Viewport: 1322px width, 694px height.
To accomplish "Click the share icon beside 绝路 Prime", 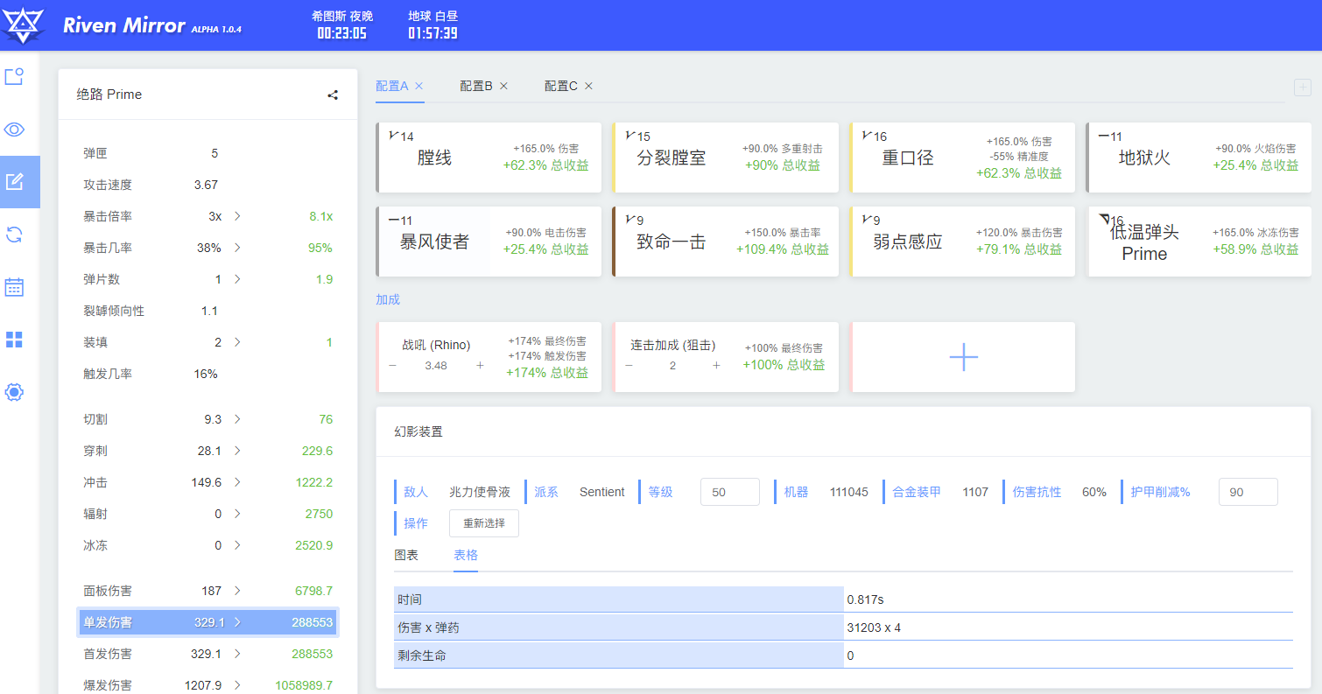I will [x=333, y=95].
